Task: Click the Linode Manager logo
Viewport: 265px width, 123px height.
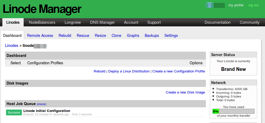Action: point(42,9)
